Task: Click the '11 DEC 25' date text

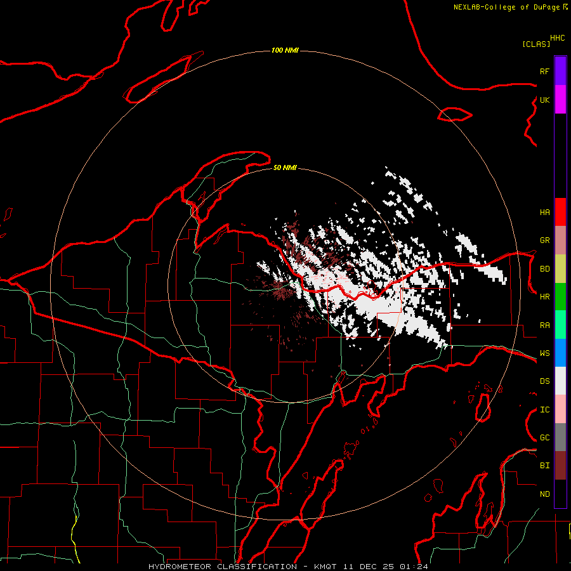Action: (x=369, y=567)
